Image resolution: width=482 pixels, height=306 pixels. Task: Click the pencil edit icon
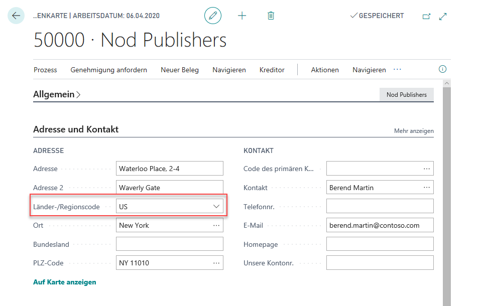tap(213, 16)
